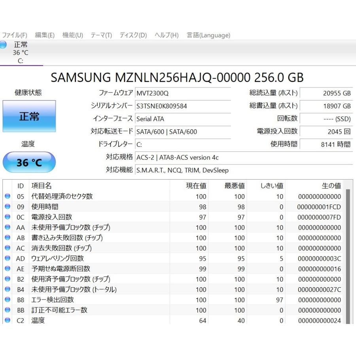This screenshot has width=356, height=356.
Task: Click the status orb for row AA
Action: tap(8, 227)
